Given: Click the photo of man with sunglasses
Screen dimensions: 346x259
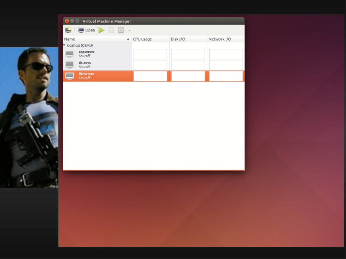Looking at the screenshot, I should (29, 117).
